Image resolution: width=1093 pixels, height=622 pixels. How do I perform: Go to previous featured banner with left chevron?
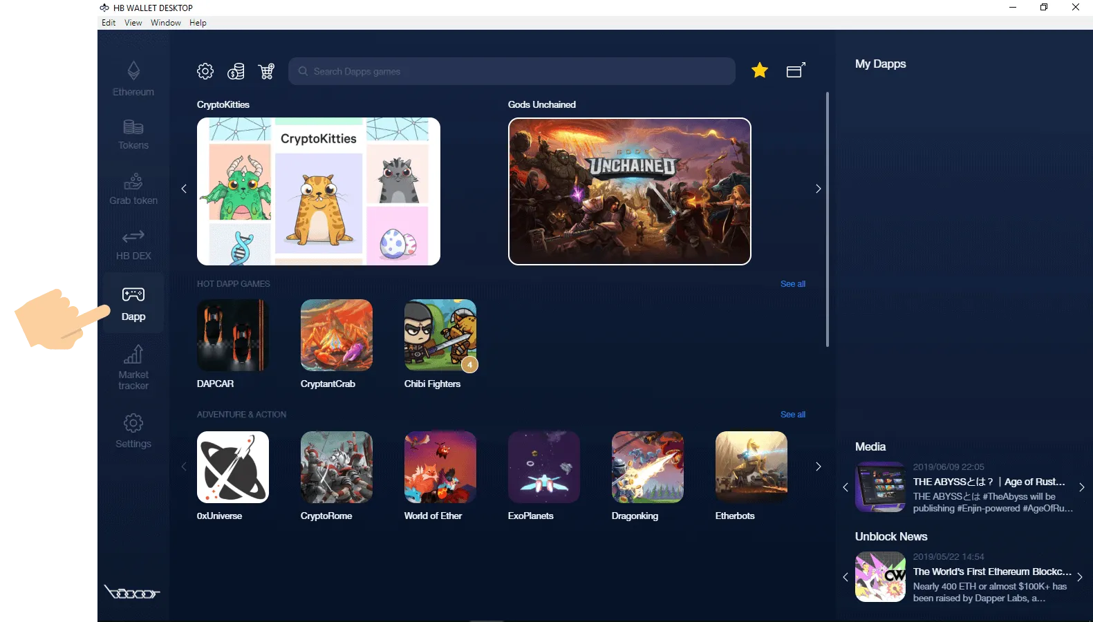click(x=184, y=189)
